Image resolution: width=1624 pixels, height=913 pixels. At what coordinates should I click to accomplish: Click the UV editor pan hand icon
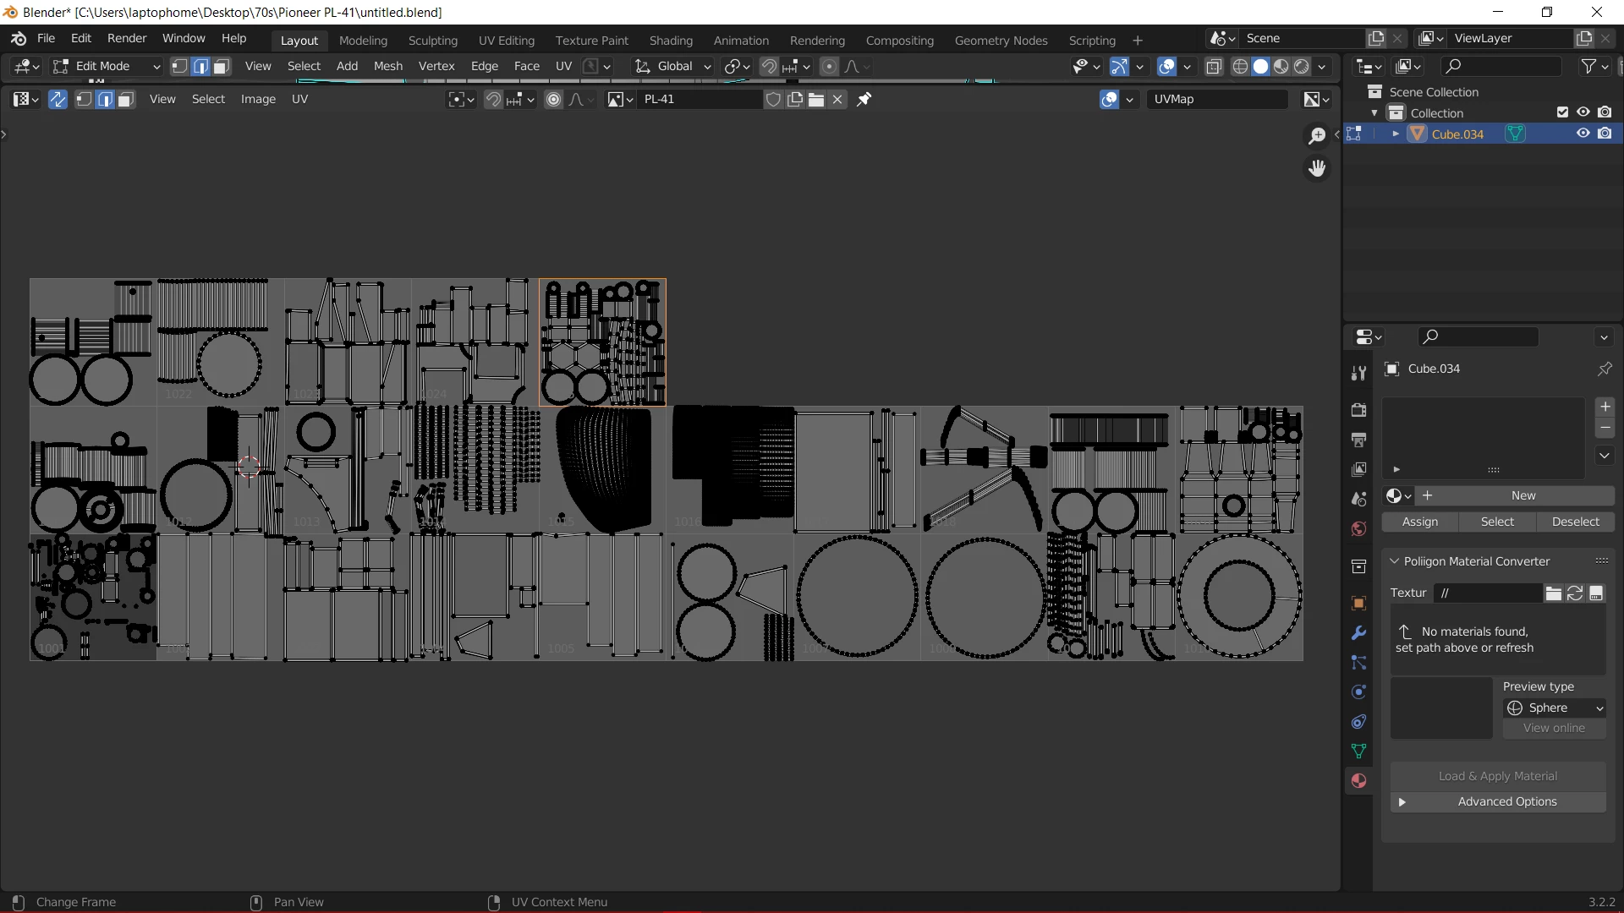(x=1317, y=169)
